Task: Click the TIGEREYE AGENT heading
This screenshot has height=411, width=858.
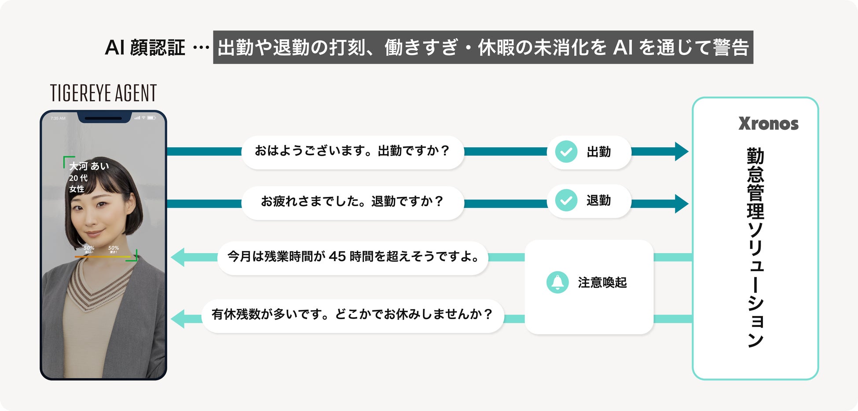Action: (103, 93)
